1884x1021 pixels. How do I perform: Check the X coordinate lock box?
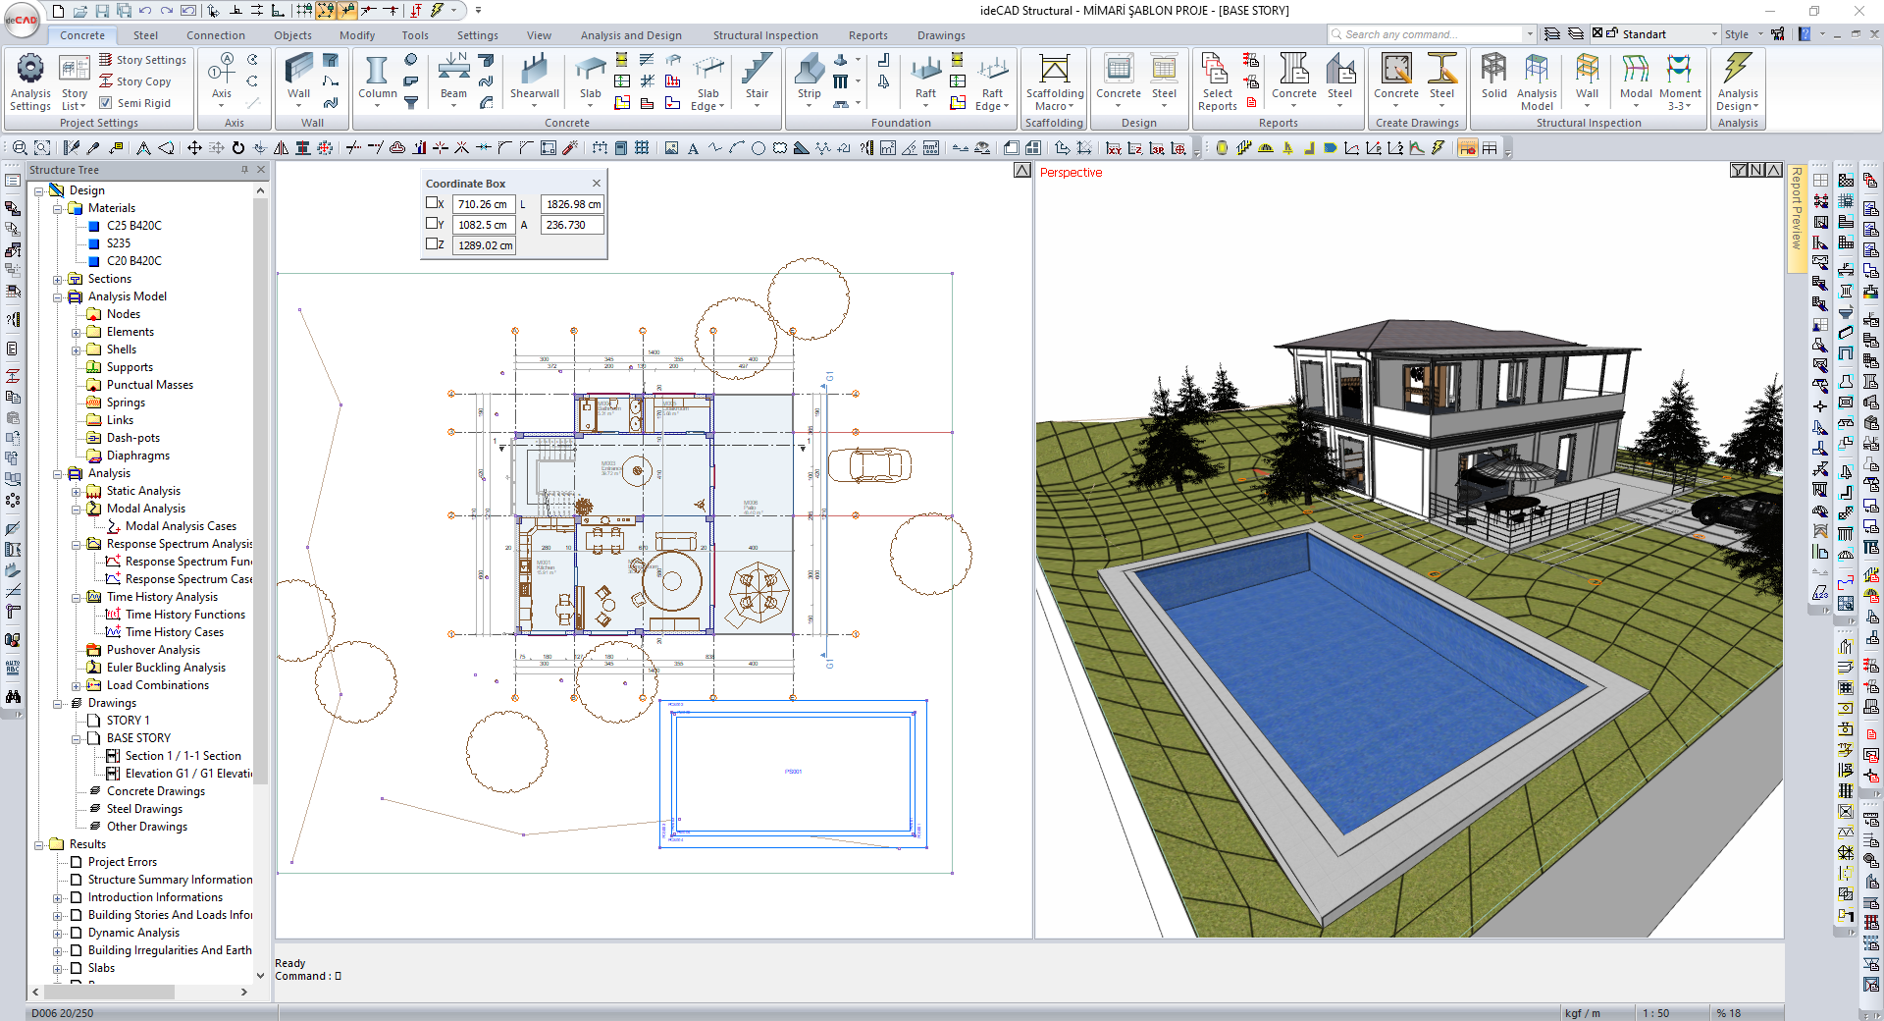click(x=432, y=203)
